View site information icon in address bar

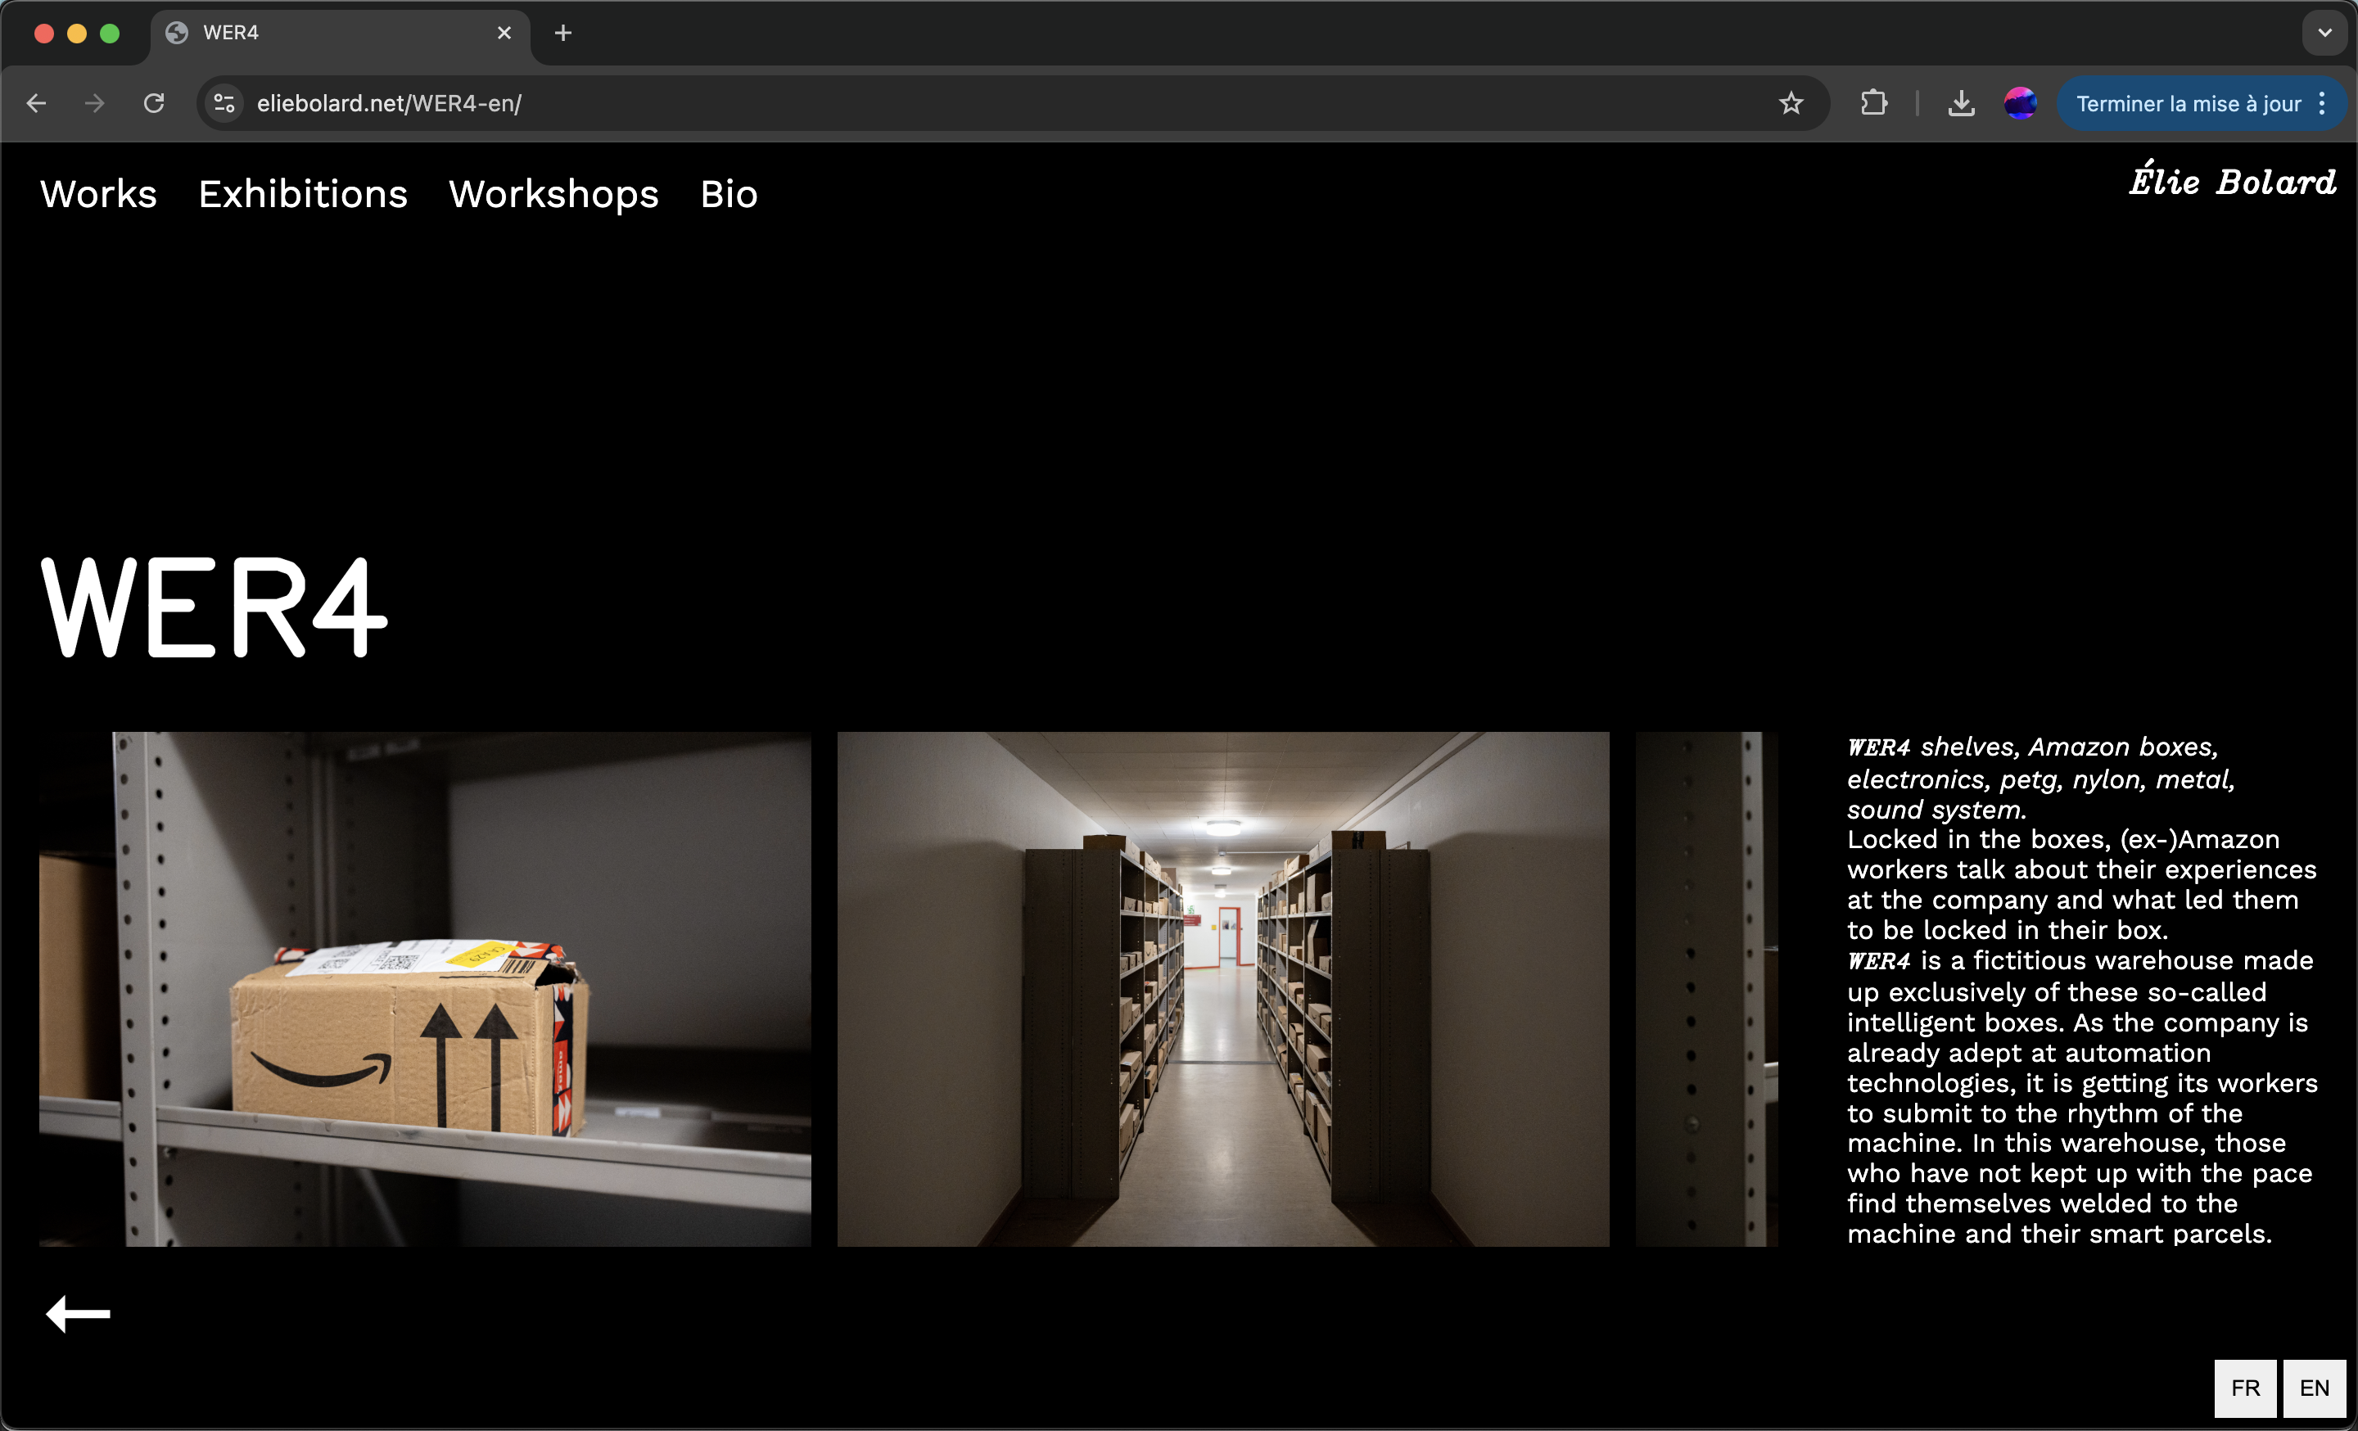(224, 103)
